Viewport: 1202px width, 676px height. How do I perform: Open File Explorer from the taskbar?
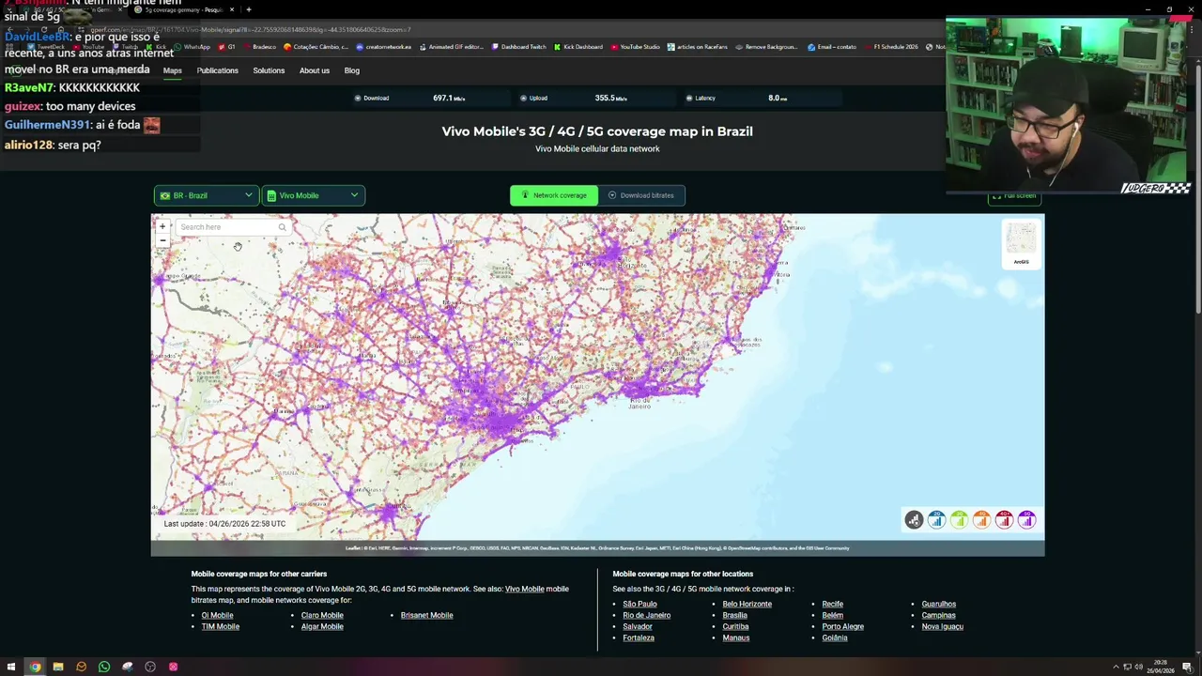pyautogui.click(x=58, y=667)
